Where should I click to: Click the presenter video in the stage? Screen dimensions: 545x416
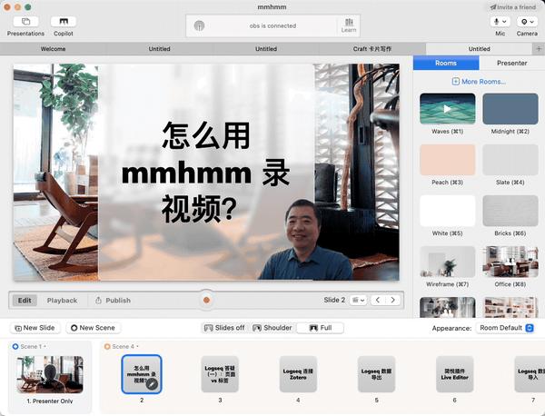coord(306,242)
